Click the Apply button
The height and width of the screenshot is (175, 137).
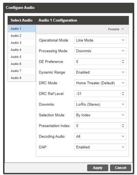[x=98, y=168]
